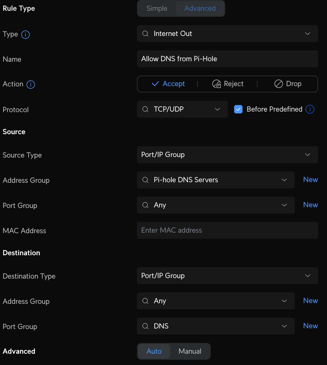Select the Advanced rule type tab
The height and width of the screenshot is (365, 327).
coord(200,8)
